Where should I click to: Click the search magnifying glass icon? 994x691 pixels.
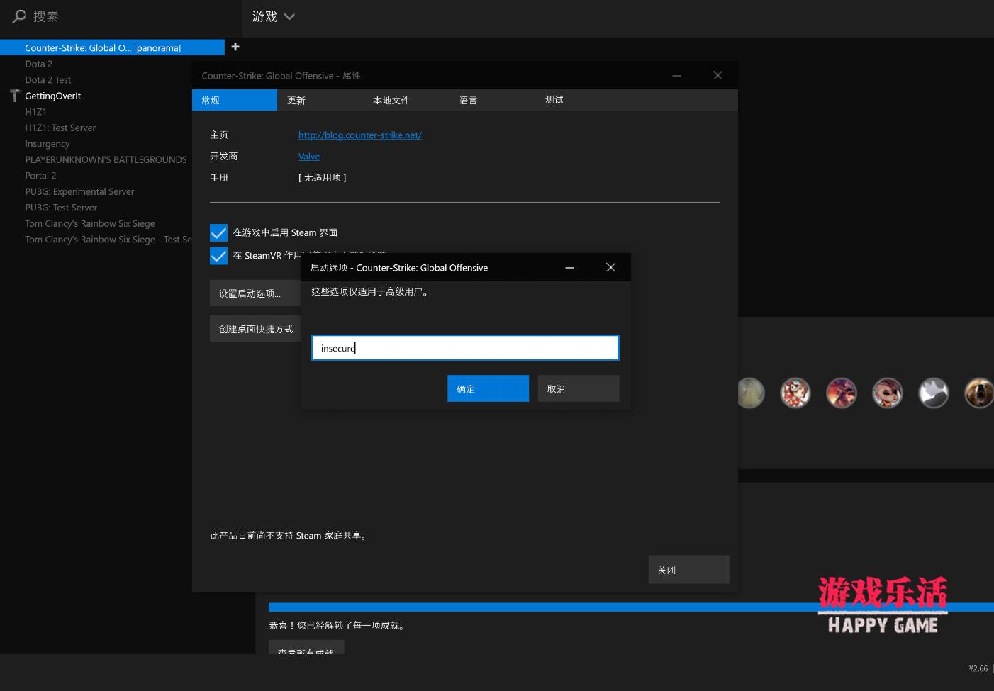[18, 16]
